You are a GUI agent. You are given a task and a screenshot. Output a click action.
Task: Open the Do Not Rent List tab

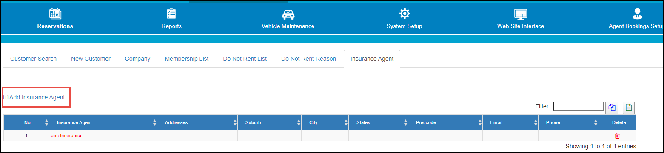pos(245,59)
